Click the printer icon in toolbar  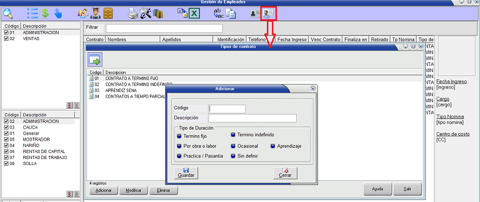133,14
